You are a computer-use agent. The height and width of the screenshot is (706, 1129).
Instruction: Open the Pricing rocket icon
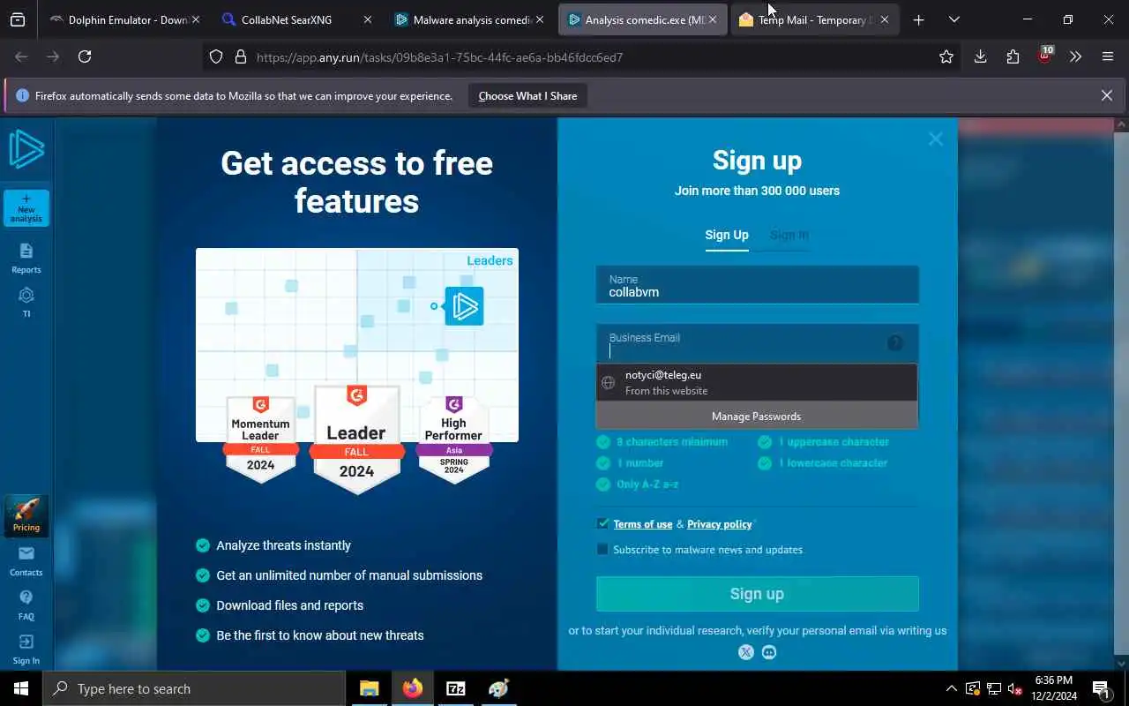(x=26, y=515)
